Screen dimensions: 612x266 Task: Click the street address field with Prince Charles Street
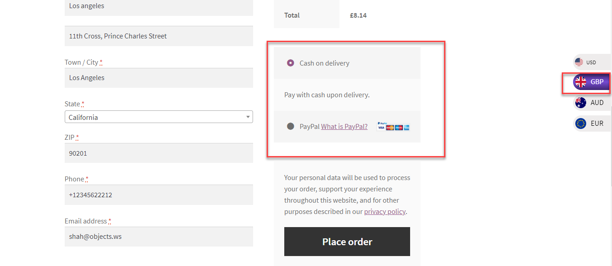coord(158,36)
